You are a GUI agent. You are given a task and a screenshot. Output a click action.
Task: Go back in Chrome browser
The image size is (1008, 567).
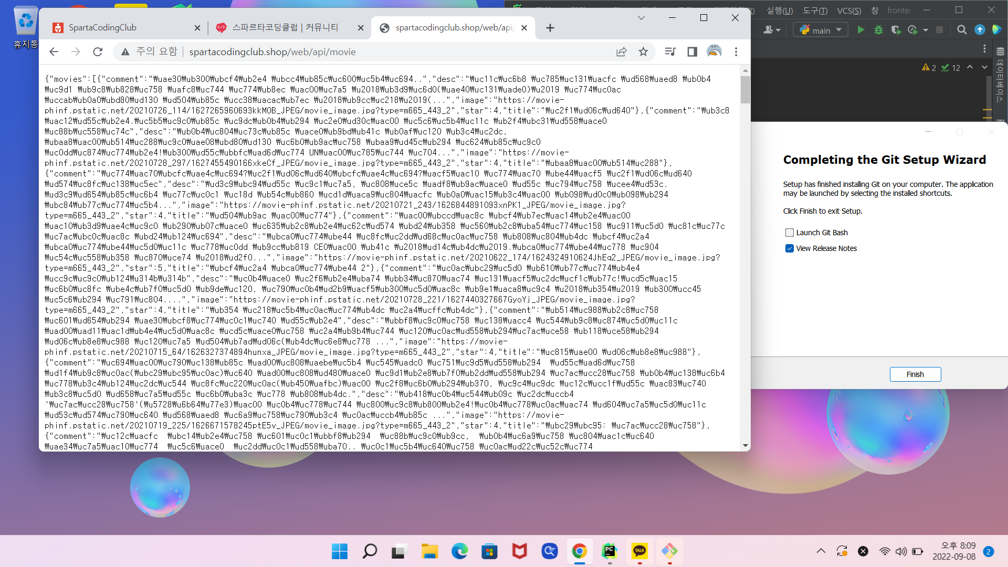click(x=54, y=51)
